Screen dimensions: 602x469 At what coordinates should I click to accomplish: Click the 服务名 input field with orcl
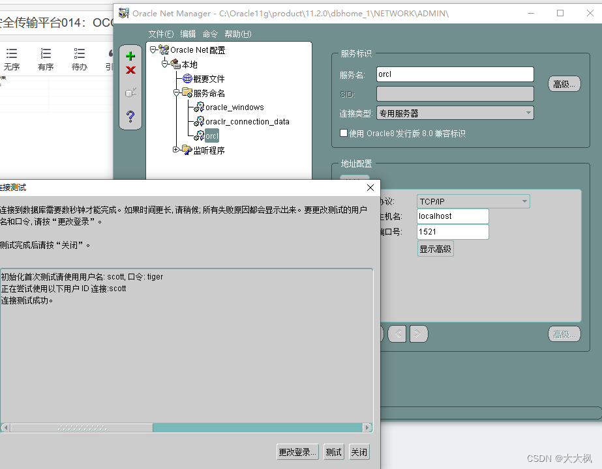(x=455, y=74)
